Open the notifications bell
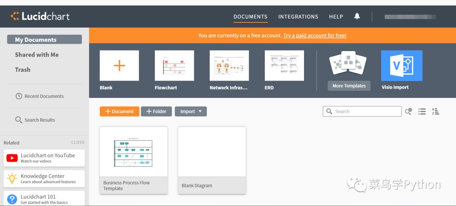The image size is (456, 206). [x=357, y=16]
